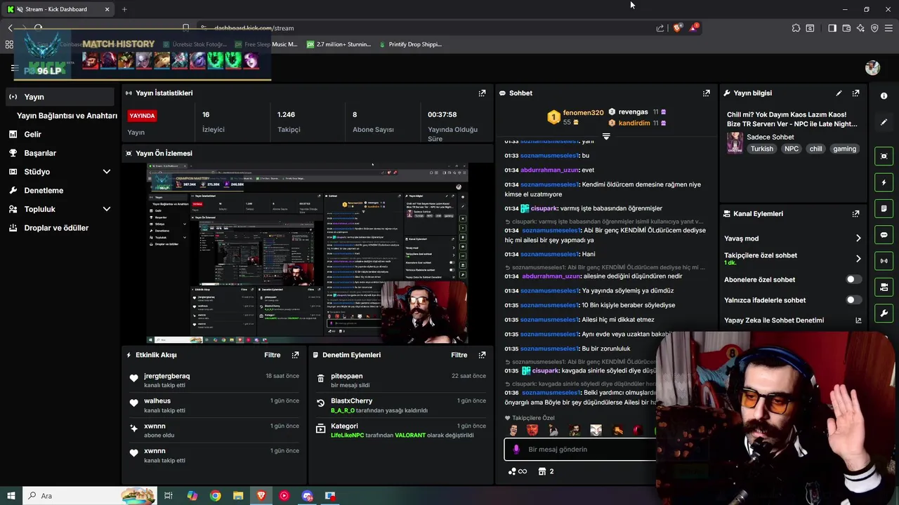Open Filtre in Etkinlik Akışı
Image resolution: width=899 pixels, height=505 pixels.
[273, 355]
